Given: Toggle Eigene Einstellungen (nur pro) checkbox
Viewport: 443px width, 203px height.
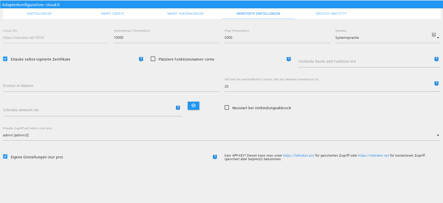Looking at the screenshot, I should point(5,157).
